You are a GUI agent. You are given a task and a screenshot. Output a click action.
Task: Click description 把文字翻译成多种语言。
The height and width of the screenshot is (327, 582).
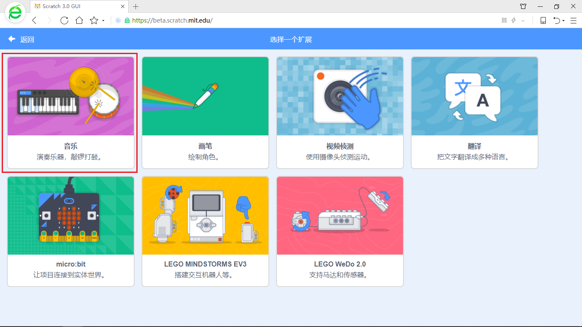pyautogui.click(x=475, y=157)
